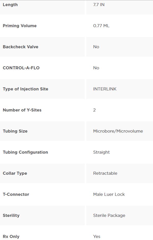Click No value beside CONTROL-A-FLO
This screenshot has width=153, height=240.
tap(96, 68)
